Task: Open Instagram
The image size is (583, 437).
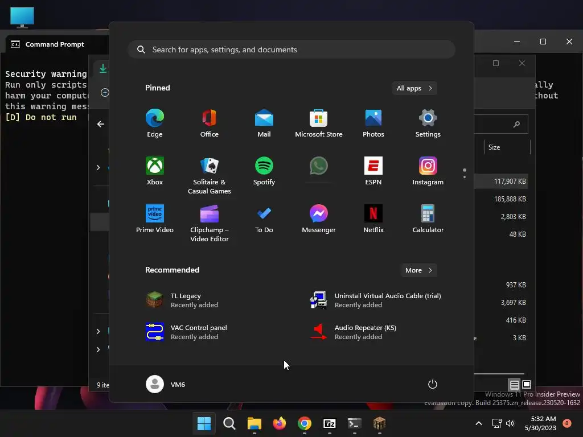Action: [428, 171]
